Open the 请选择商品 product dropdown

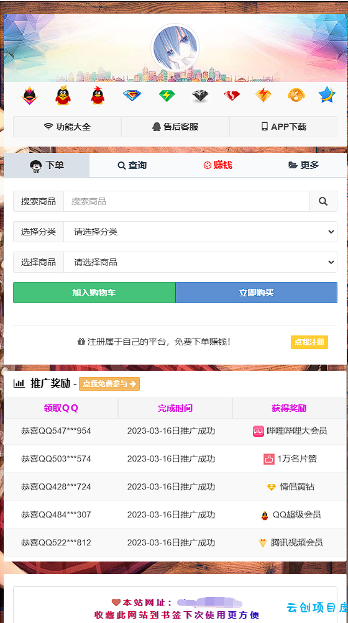(201, 262)
